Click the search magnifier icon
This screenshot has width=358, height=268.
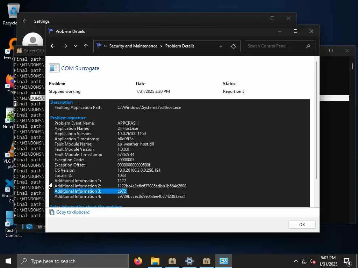tap(308, 46)
